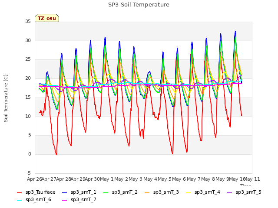Toggle the sp3_smT_1 legend label
The image size is (278, 208).
point(83,192)
